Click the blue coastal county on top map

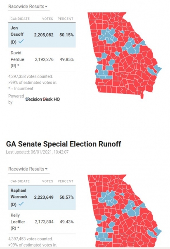pos(158,69)
